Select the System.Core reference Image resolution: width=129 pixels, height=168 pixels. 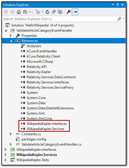click(36, 98)
